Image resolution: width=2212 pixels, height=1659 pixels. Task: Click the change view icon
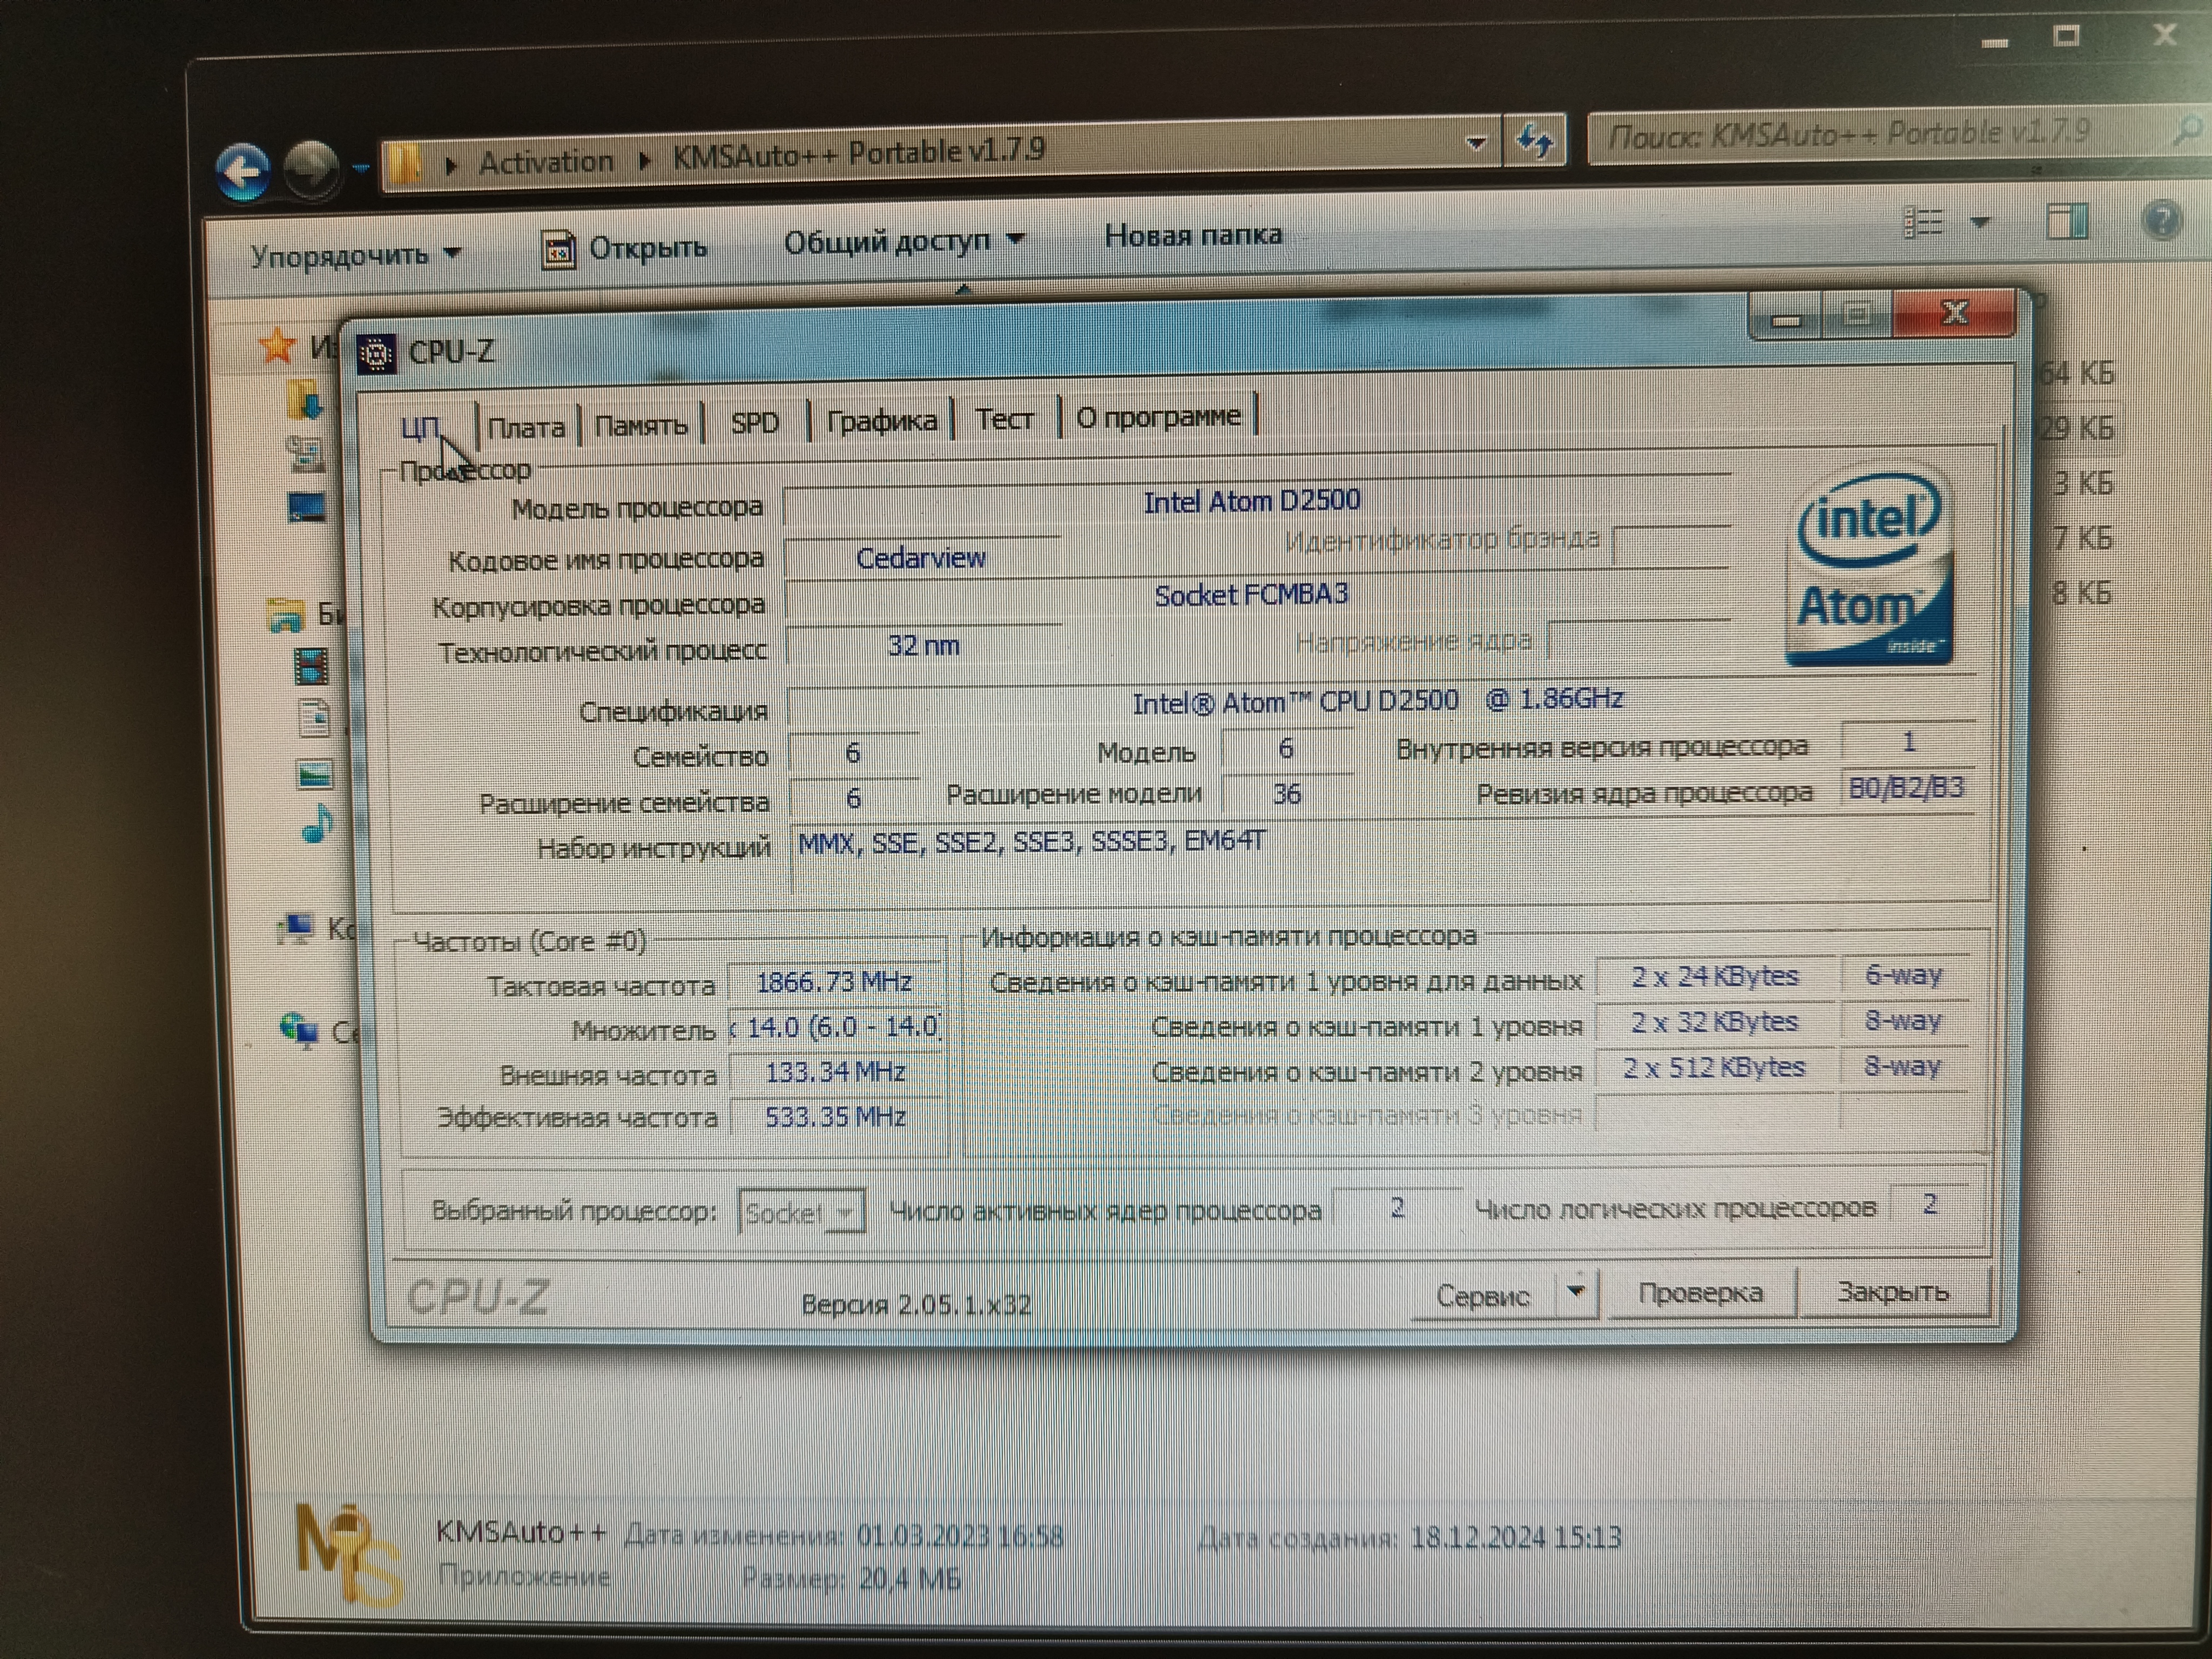1922,223
